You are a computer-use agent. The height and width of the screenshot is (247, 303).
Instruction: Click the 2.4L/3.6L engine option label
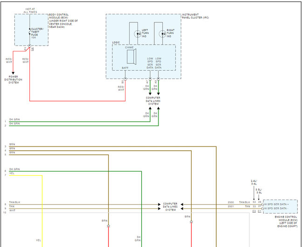[x=254, y=182]
